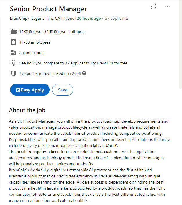Save this job posting
The image size is (182, 205).
pyautogui.click(x=62, y=90)
